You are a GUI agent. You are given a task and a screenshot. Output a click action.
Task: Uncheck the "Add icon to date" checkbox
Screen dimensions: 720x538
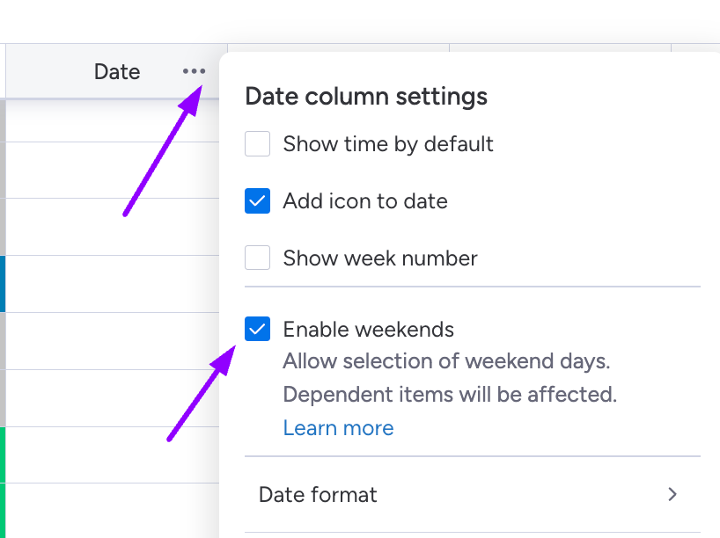257,201
